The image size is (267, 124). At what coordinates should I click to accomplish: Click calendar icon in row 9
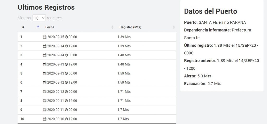pyautogui.click(x=45, y=110)
